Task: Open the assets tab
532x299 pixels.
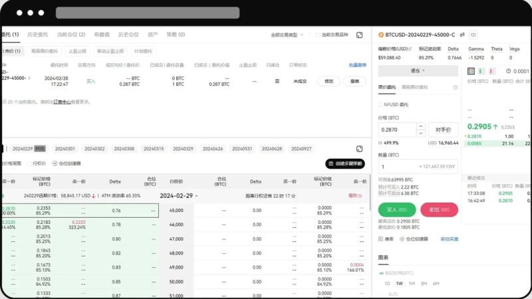Action: point(153,35)
